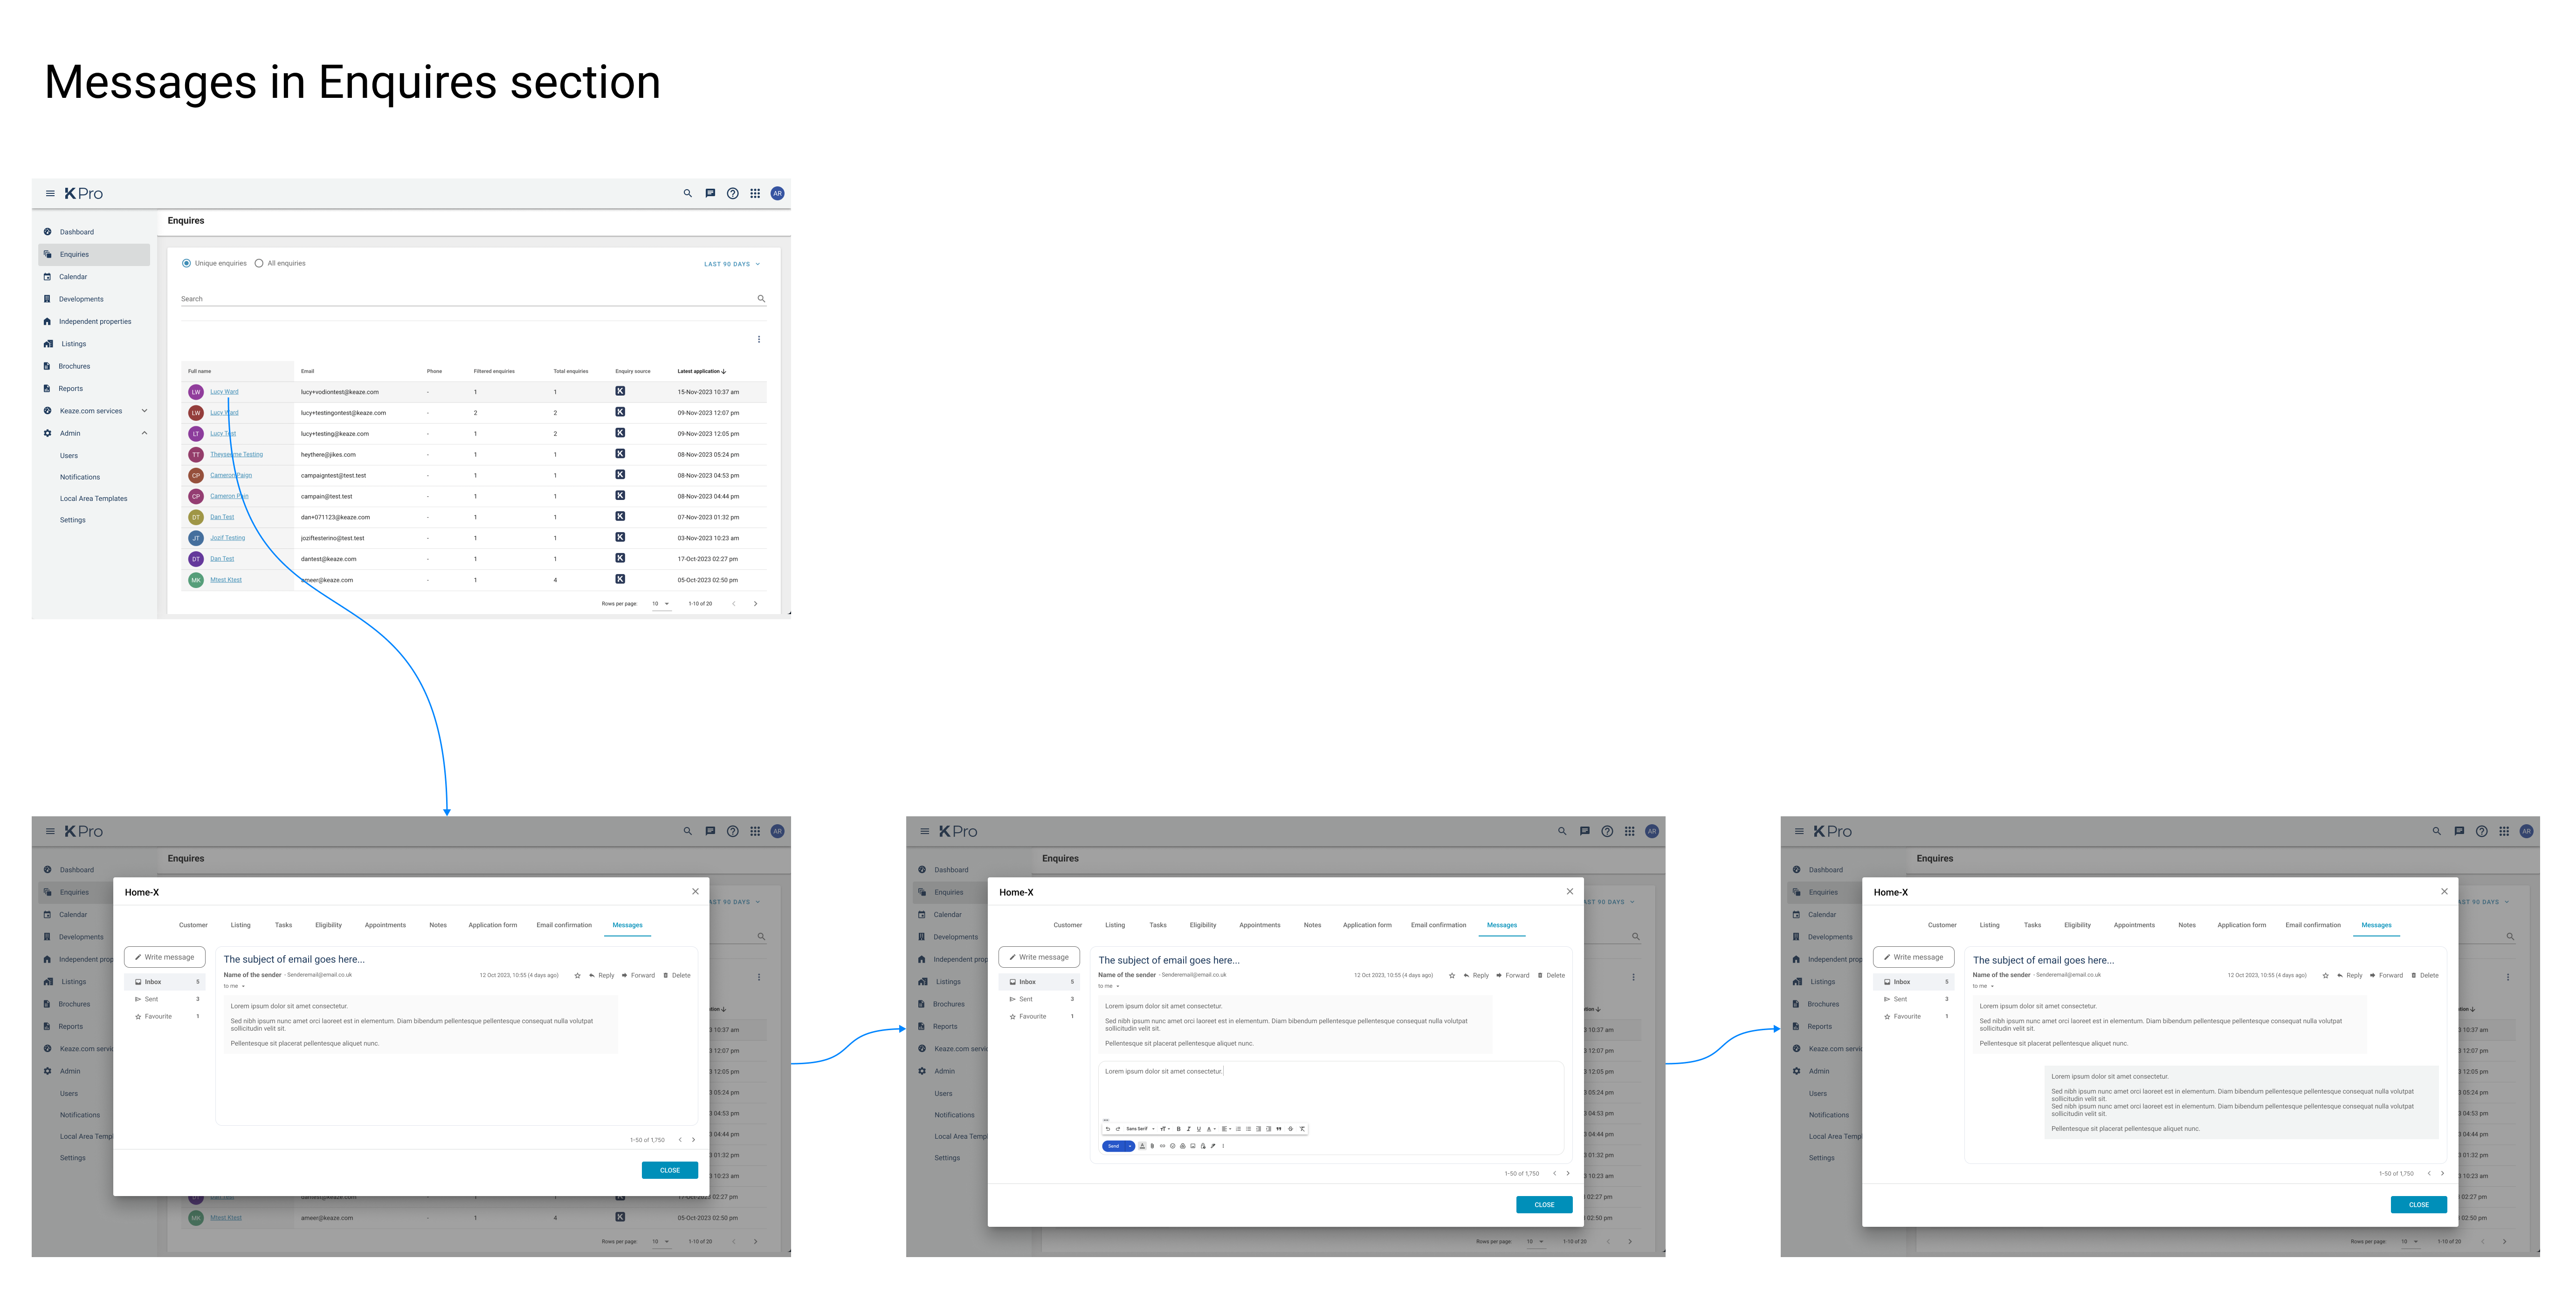Collapse the Admin section in the sidebar
This screenshot has width=2576, height=1313.
145,433
